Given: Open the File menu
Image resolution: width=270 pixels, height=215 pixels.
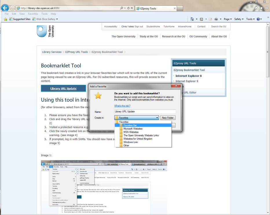Looking at the screenshot, I should click(7, 14).
